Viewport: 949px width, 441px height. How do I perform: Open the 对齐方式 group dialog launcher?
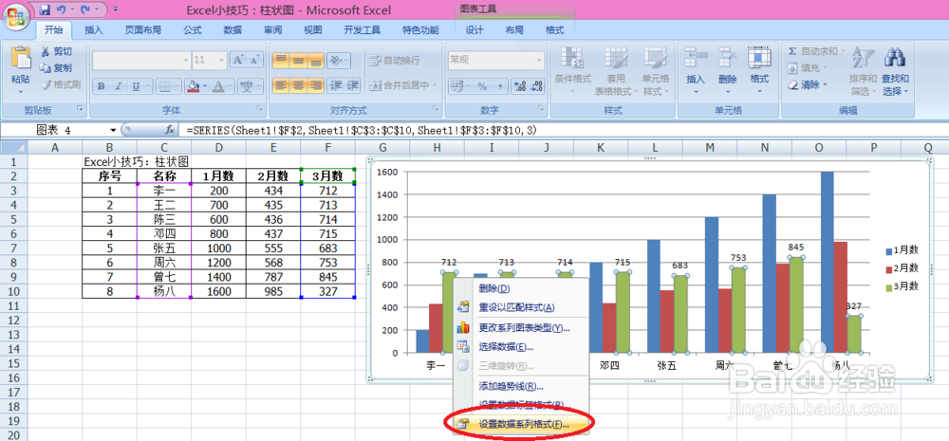pos(436,109)
